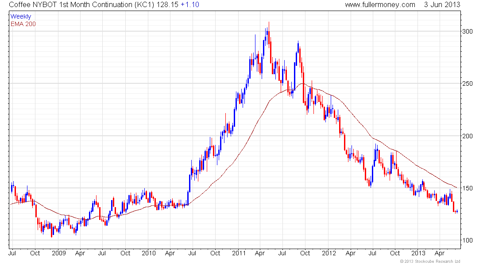Click the 300 price axis label

[468, 31]
